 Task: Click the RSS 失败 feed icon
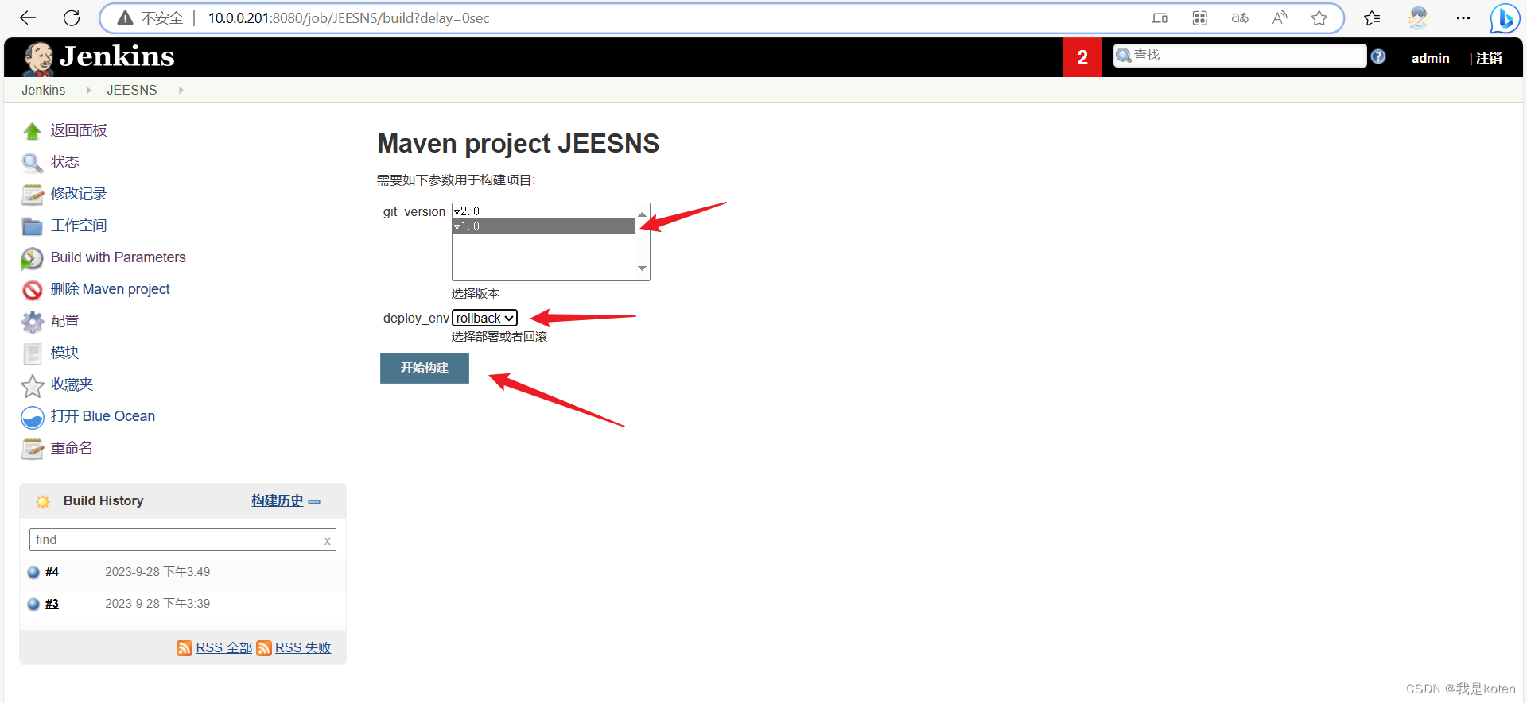264,648
